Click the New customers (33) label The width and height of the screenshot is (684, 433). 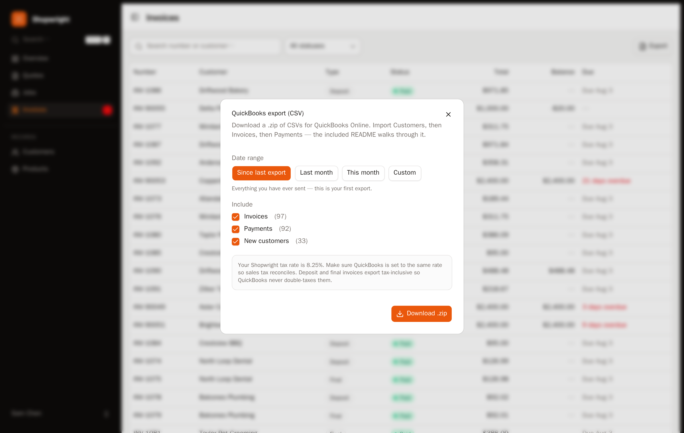(x=276, y=241)
